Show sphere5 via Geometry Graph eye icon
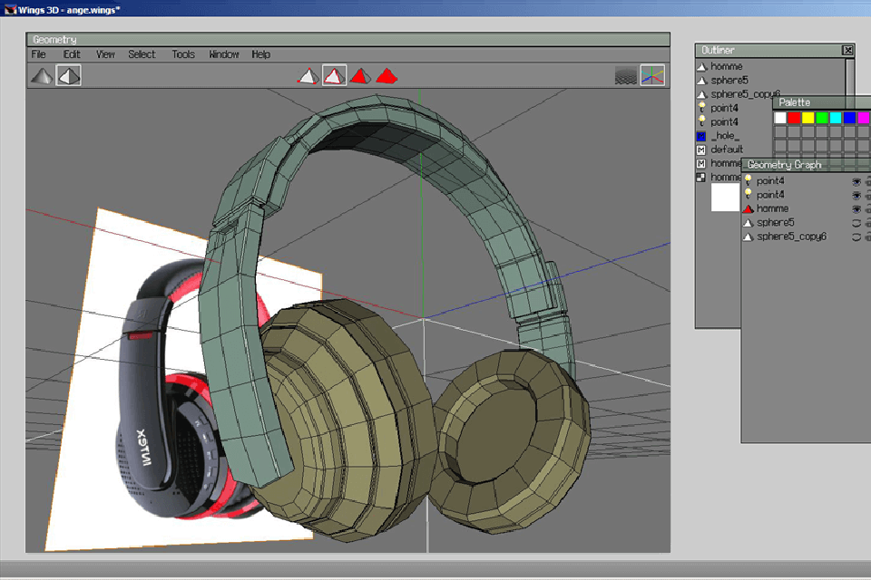Screen dimensions: 871x580 (856, 222)
